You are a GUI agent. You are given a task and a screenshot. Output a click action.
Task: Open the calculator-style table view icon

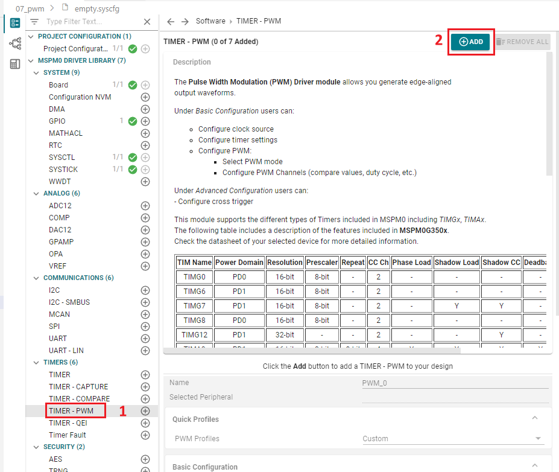click(x=15, y=64)
